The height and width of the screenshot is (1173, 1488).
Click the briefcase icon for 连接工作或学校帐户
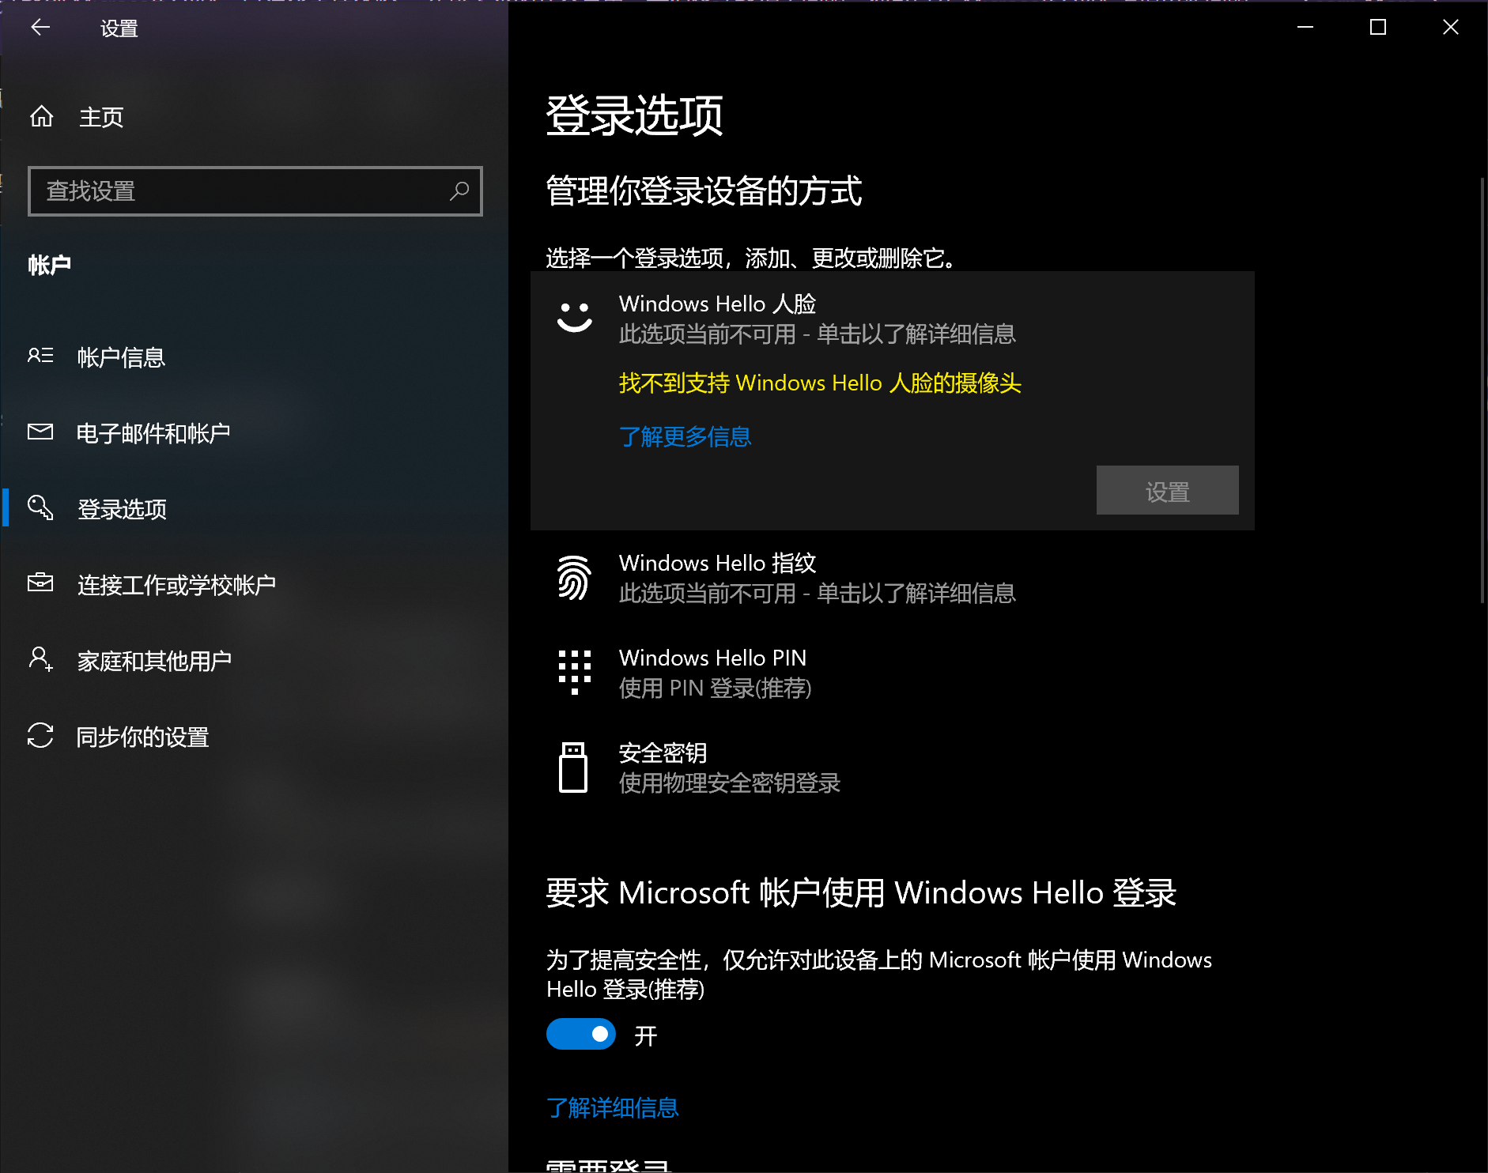pos(40,583)
